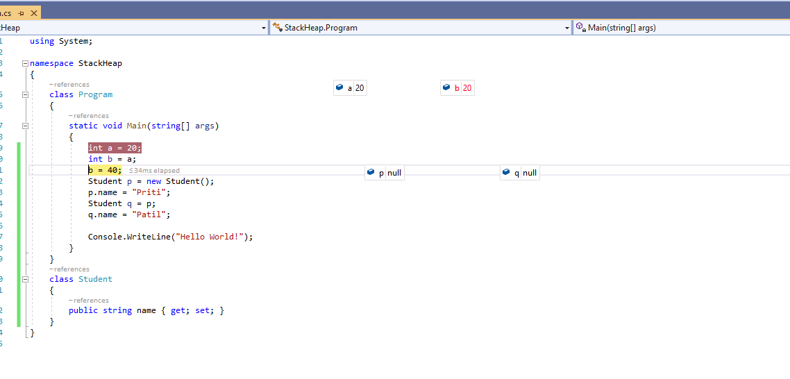Click red value 20 in data tip b
This screenshot has width=790, height=379.
coord(467,88)
